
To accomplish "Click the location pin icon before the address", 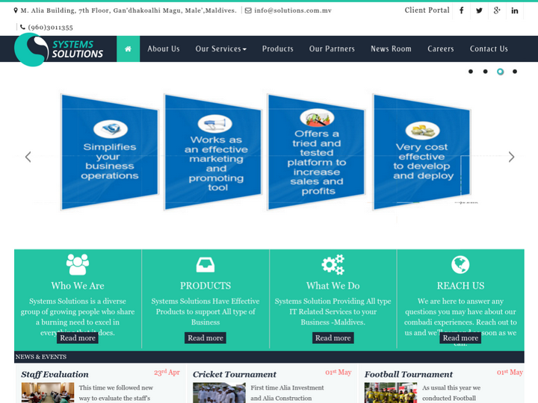I will click(x=16, y=10).
